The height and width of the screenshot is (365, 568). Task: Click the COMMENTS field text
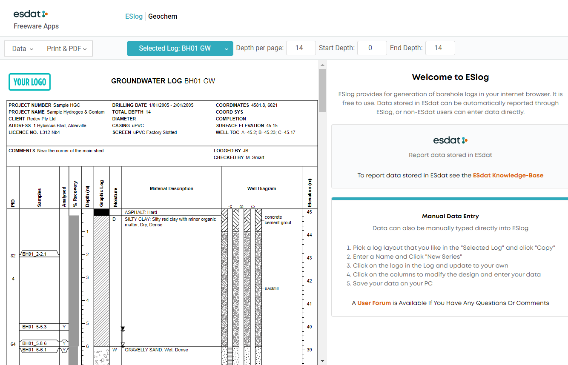[56, 151]
